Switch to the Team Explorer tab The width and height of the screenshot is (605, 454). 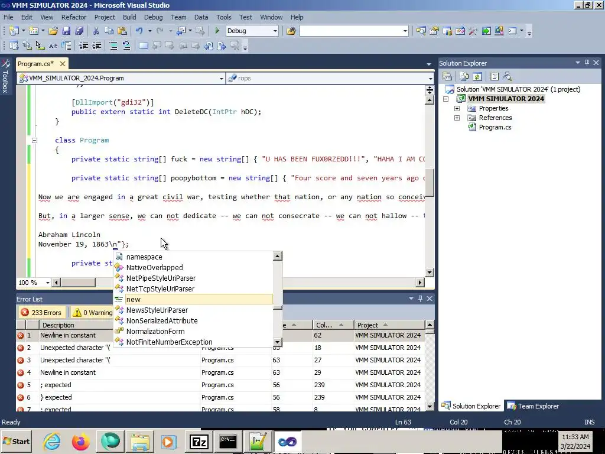pyautogui.click(x=533, y=406)
